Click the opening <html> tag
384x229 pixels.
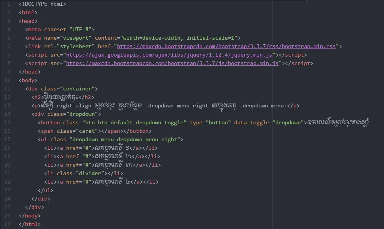(28, 12)
